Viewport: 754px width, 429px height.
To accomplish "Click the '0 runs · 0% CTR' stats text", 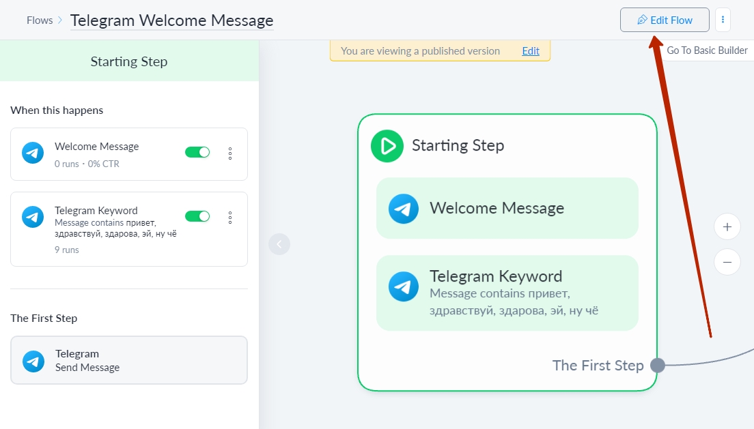I will (x=87, y=164).
